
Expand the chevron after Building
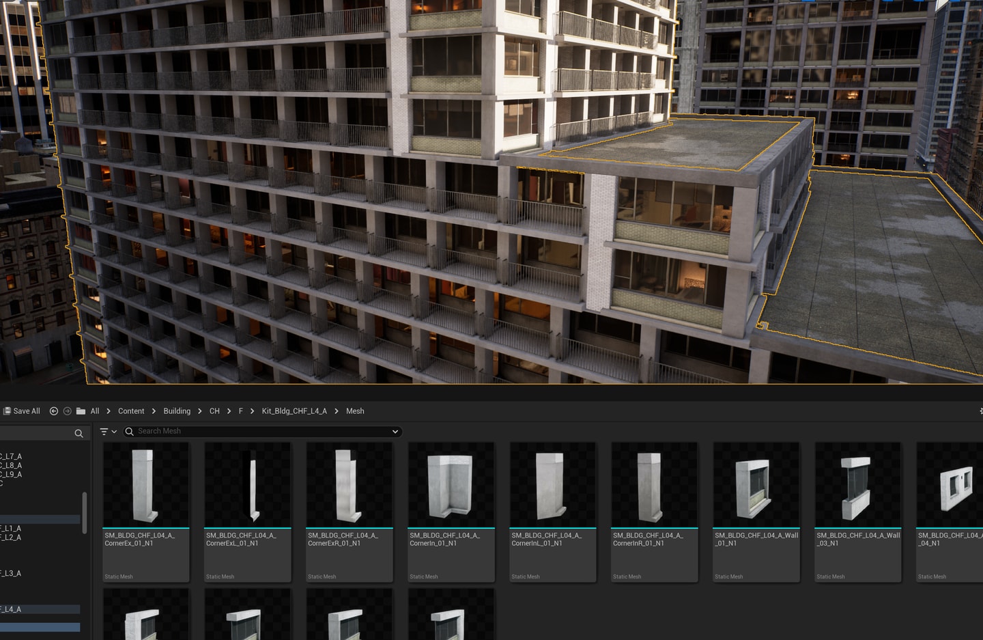pos(200,411)
